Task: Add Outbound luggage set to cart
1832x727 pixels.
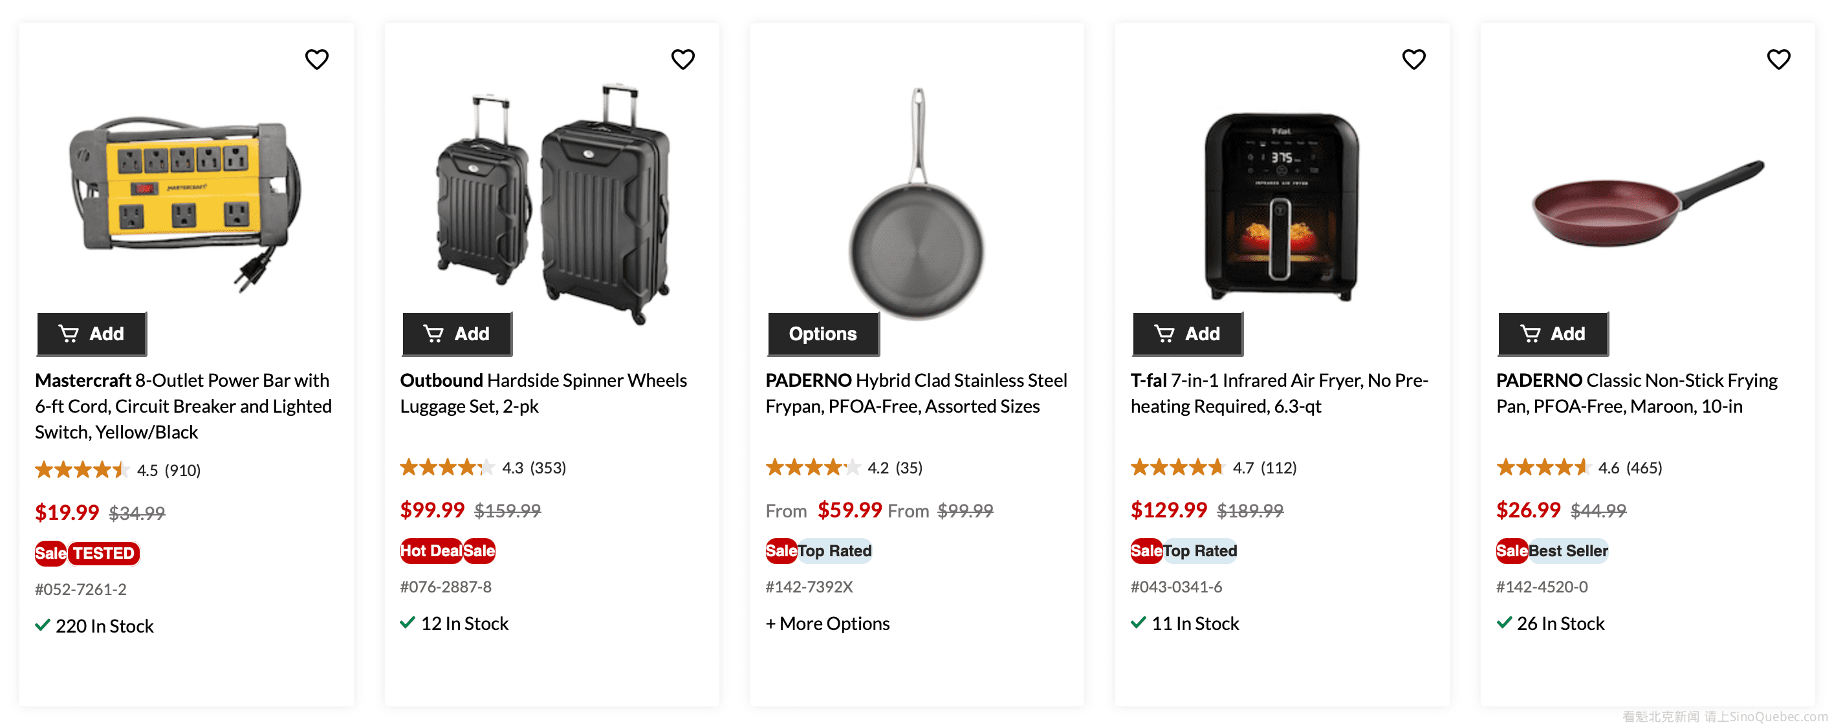Action: (x=457, y=334)
